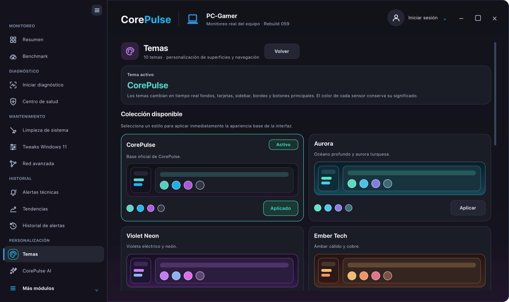Click 'Violet Neon' card title
509x302 pixels.
click(x=143, y=236)
